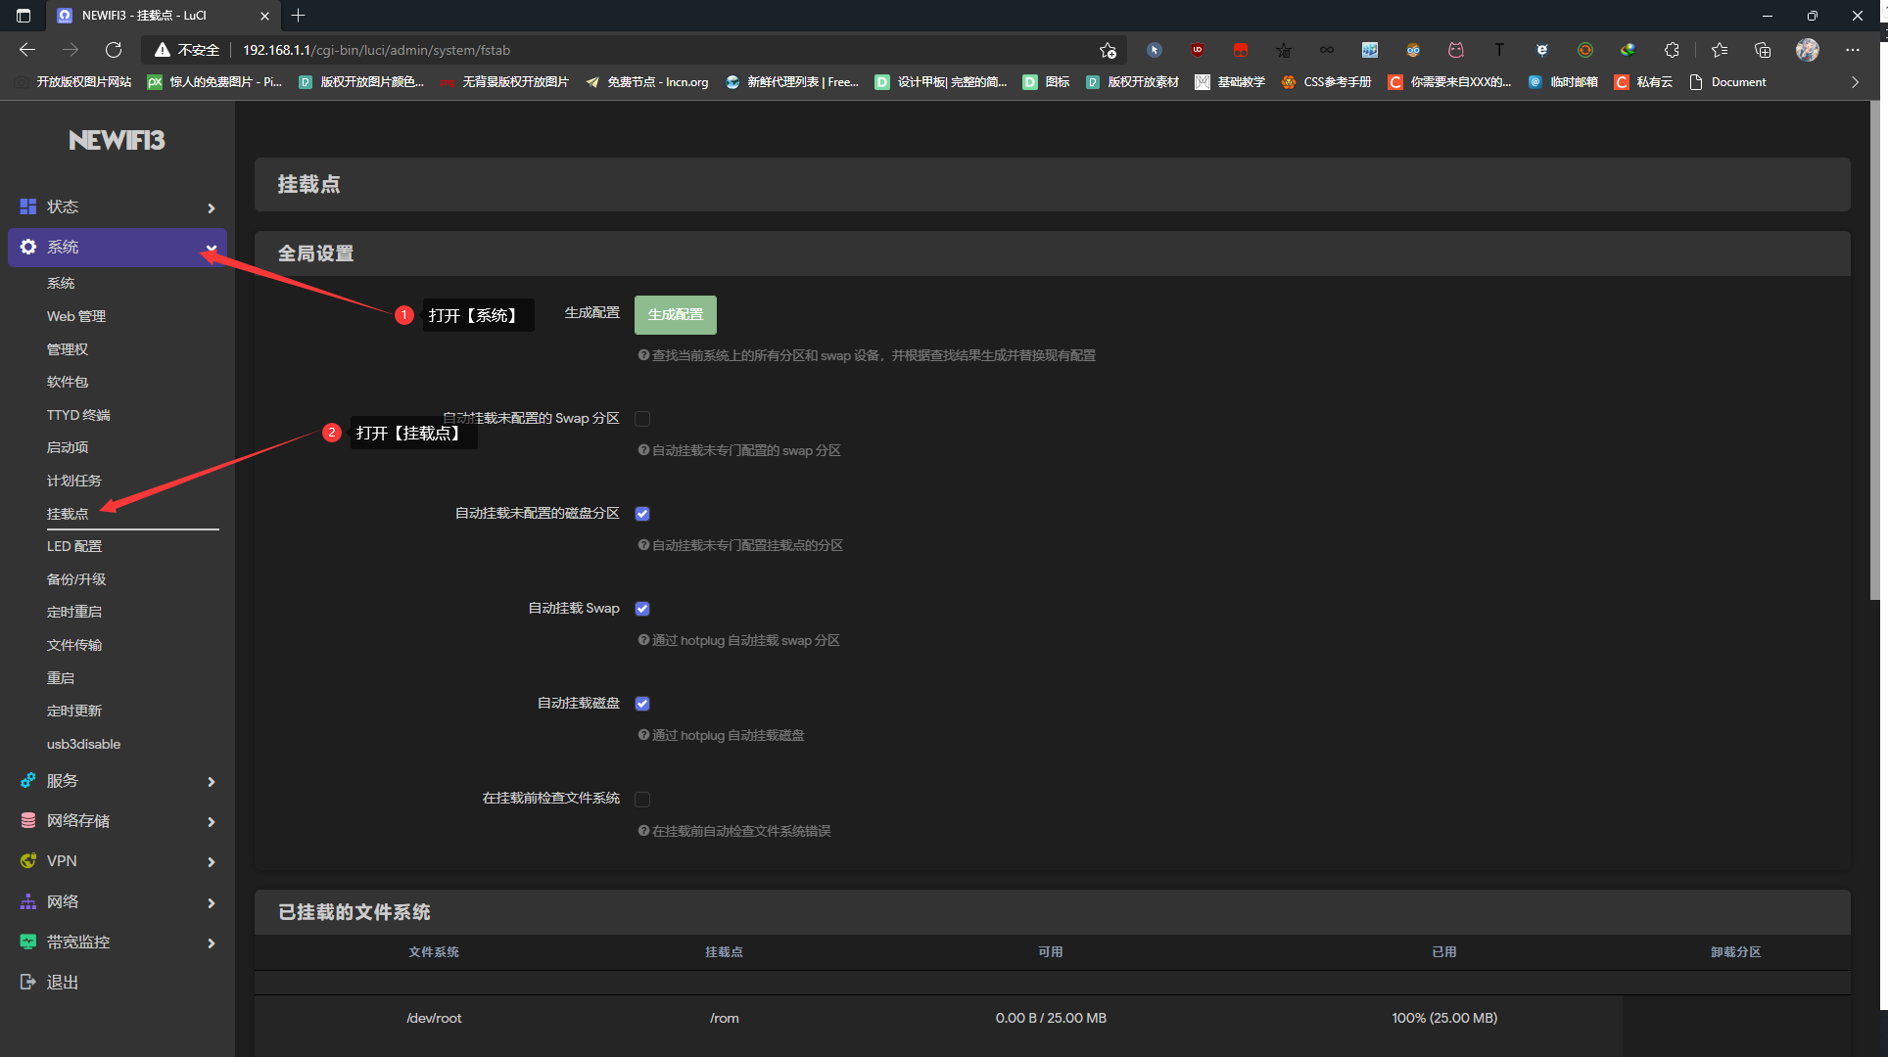Collapse the 系统 menu chevron
This screenshot has width=1888, height=1057.
211,248
